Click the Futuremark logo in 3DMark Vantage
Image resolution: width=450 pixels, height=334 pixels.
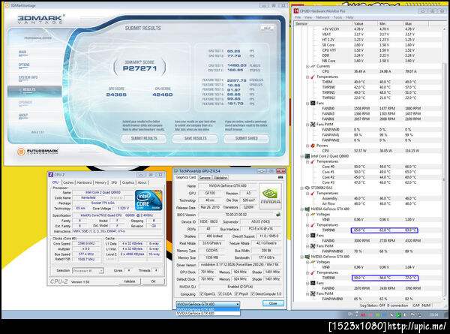(37, 152)
